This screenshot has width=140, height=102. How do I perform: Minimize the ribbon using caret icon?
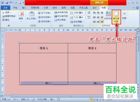[134, 8]
